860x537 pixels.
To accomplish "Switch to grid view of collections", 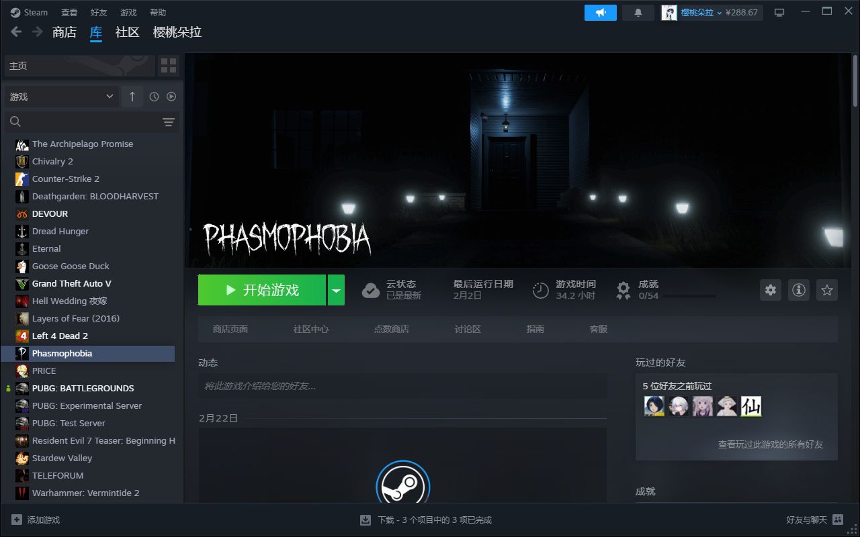I will 169,66.
